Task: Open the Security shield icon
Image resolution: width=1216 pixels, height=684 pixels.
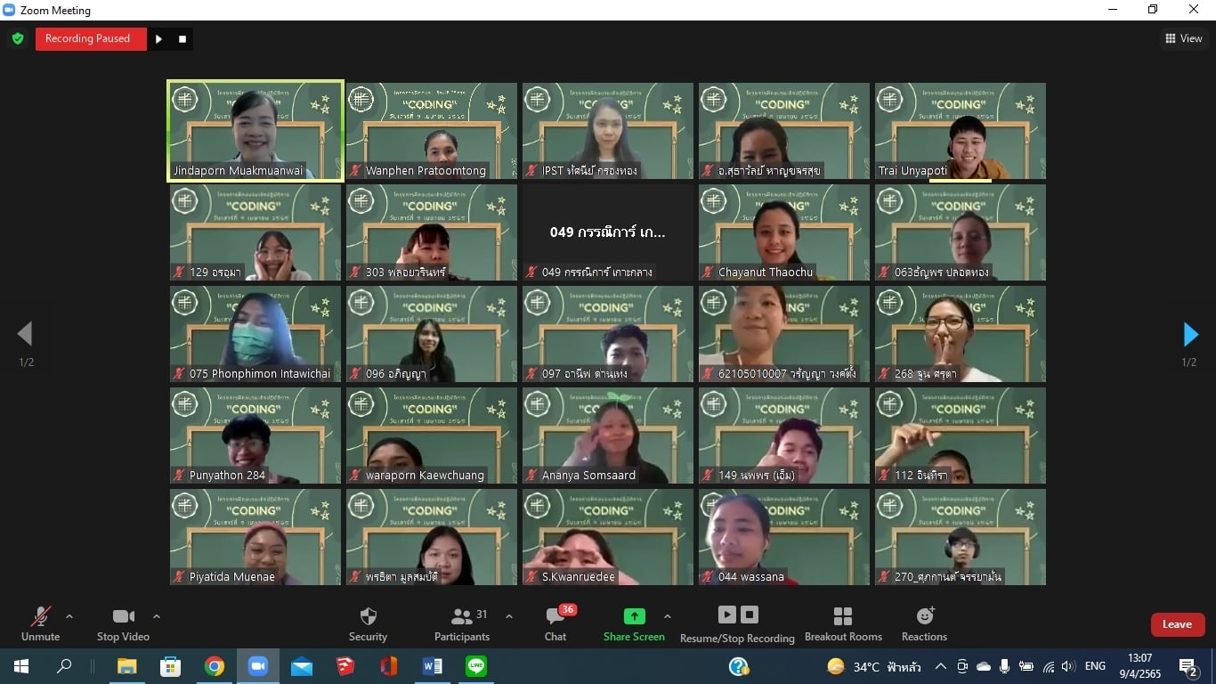Action: coord(368,616)
